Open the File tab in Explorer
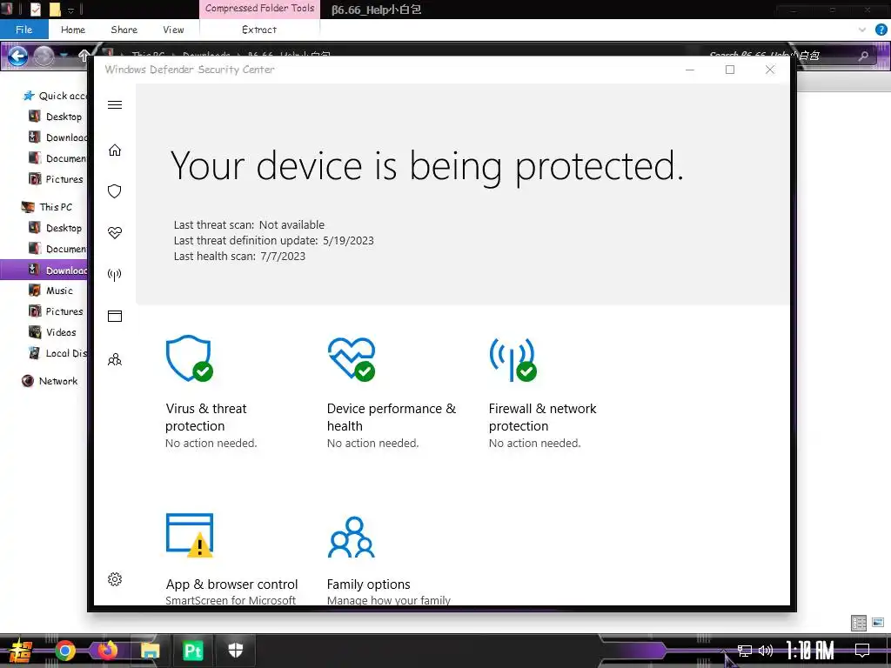This screenshot has width=891, height=668. pos(23,30)
